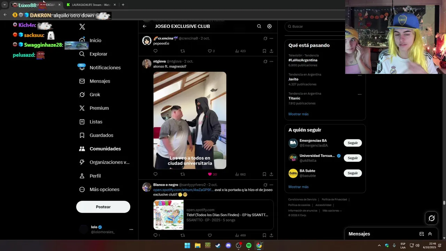The width and height of the screenshot is (446, 251).
Task: Open Discord from the taskbar
Action: (x=228, y=245)
